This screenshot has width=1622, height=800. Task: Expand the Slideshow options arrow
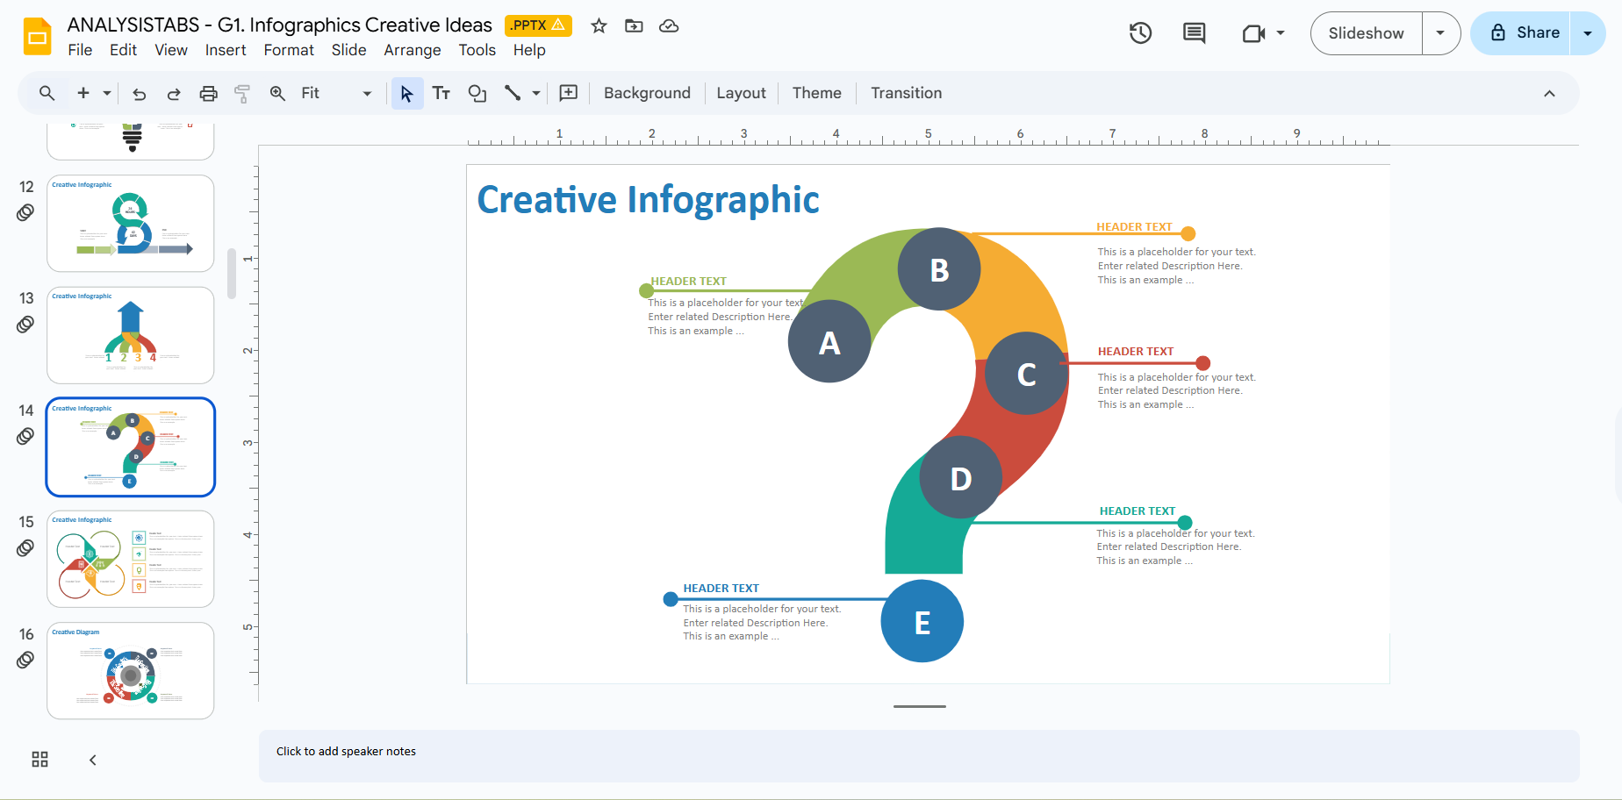1440,33
